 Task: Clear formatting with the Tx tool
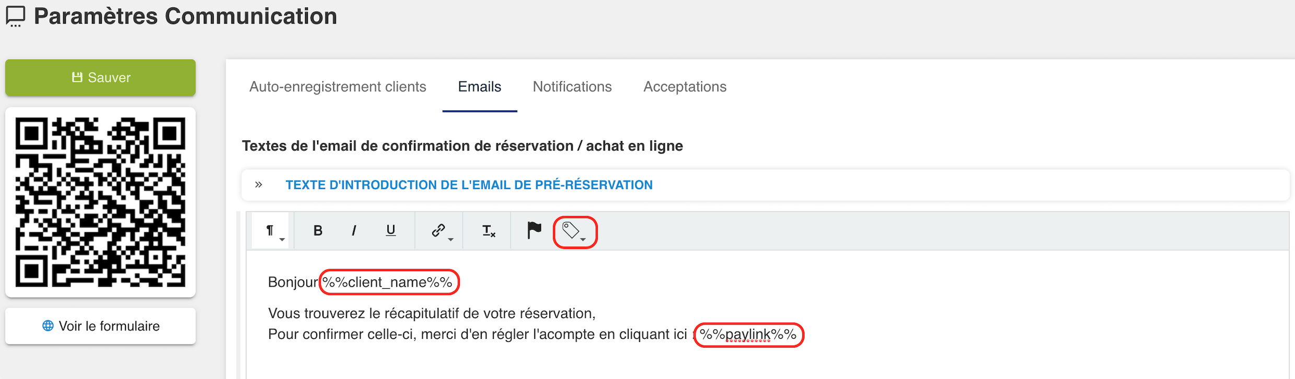click(x=487, y=230)
